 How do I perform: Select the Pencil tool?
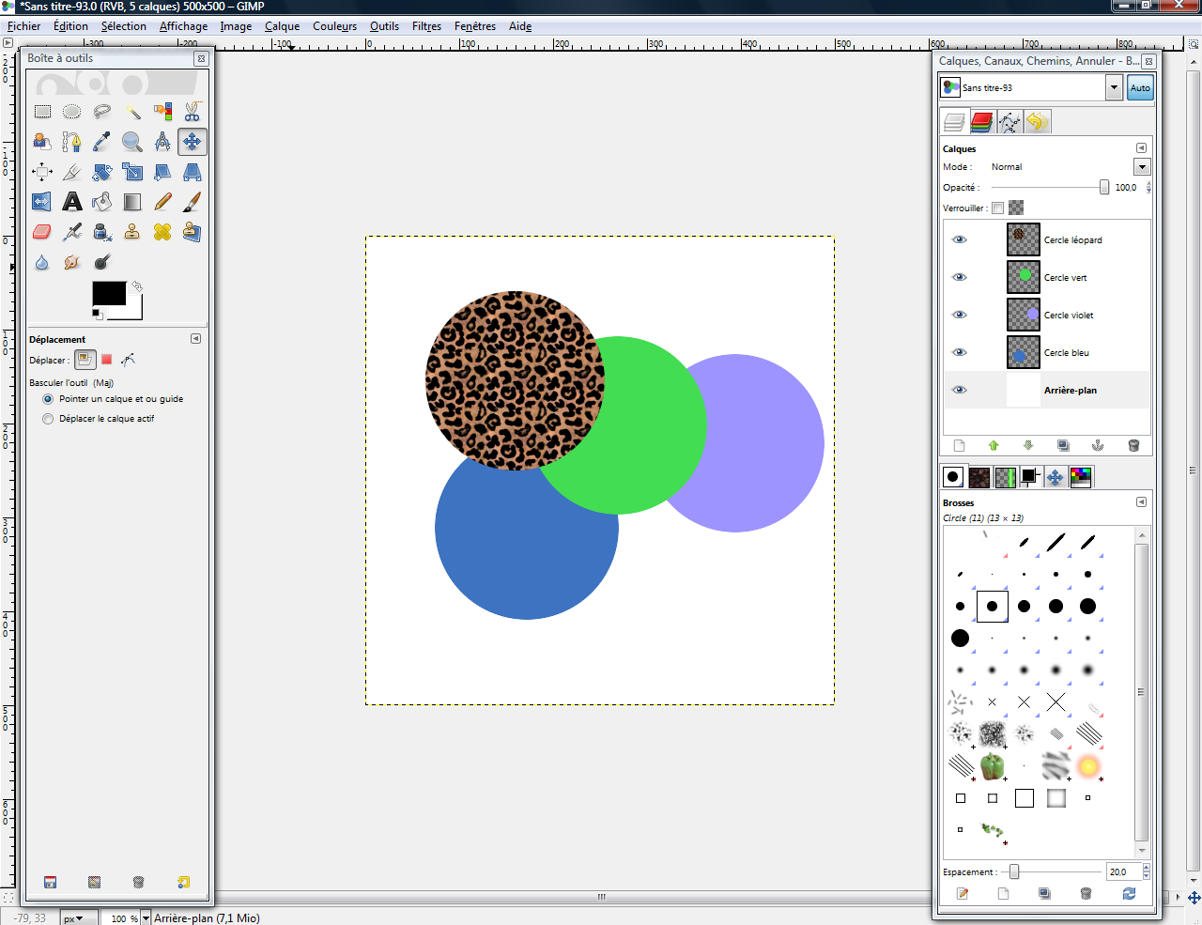(162, 202)
